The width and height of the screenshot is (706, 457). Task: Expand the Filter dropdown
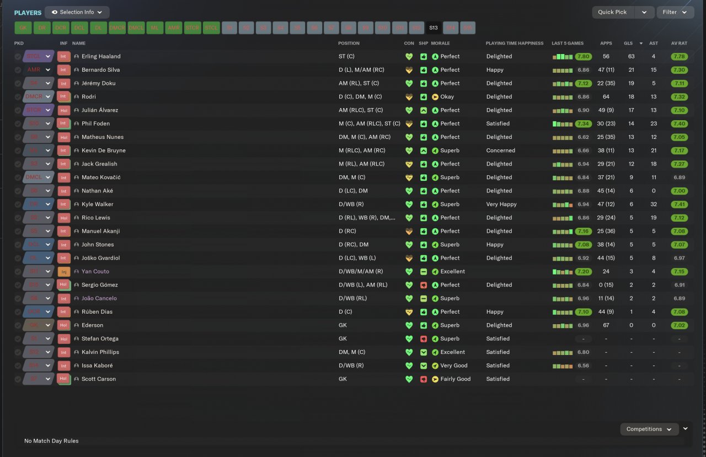[x=675, y=12]
